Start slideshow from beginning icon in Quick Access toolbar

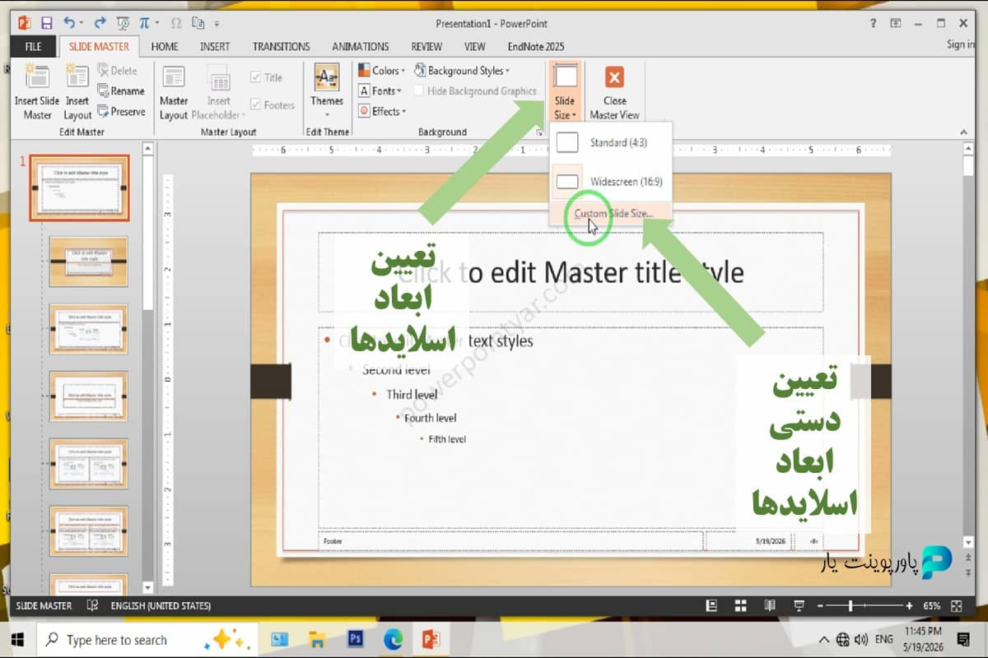pyautogui.click(x=123, y=24)
